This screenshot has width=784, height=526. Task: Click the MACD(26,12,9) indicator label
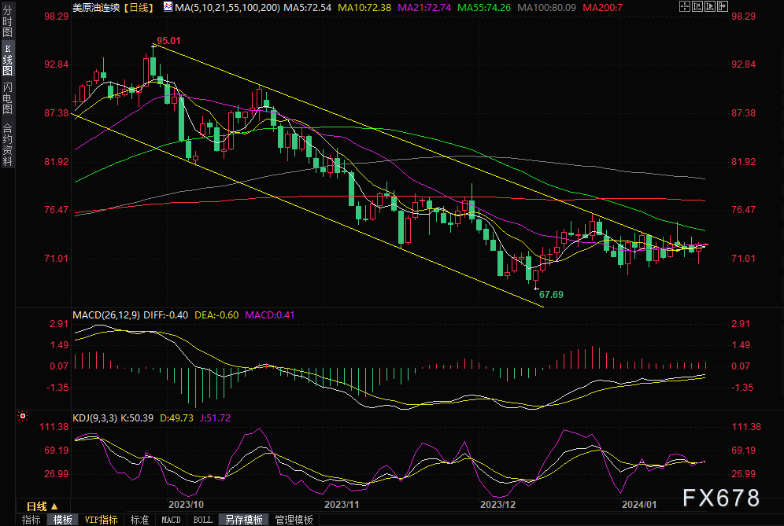[x=106, y=315]
